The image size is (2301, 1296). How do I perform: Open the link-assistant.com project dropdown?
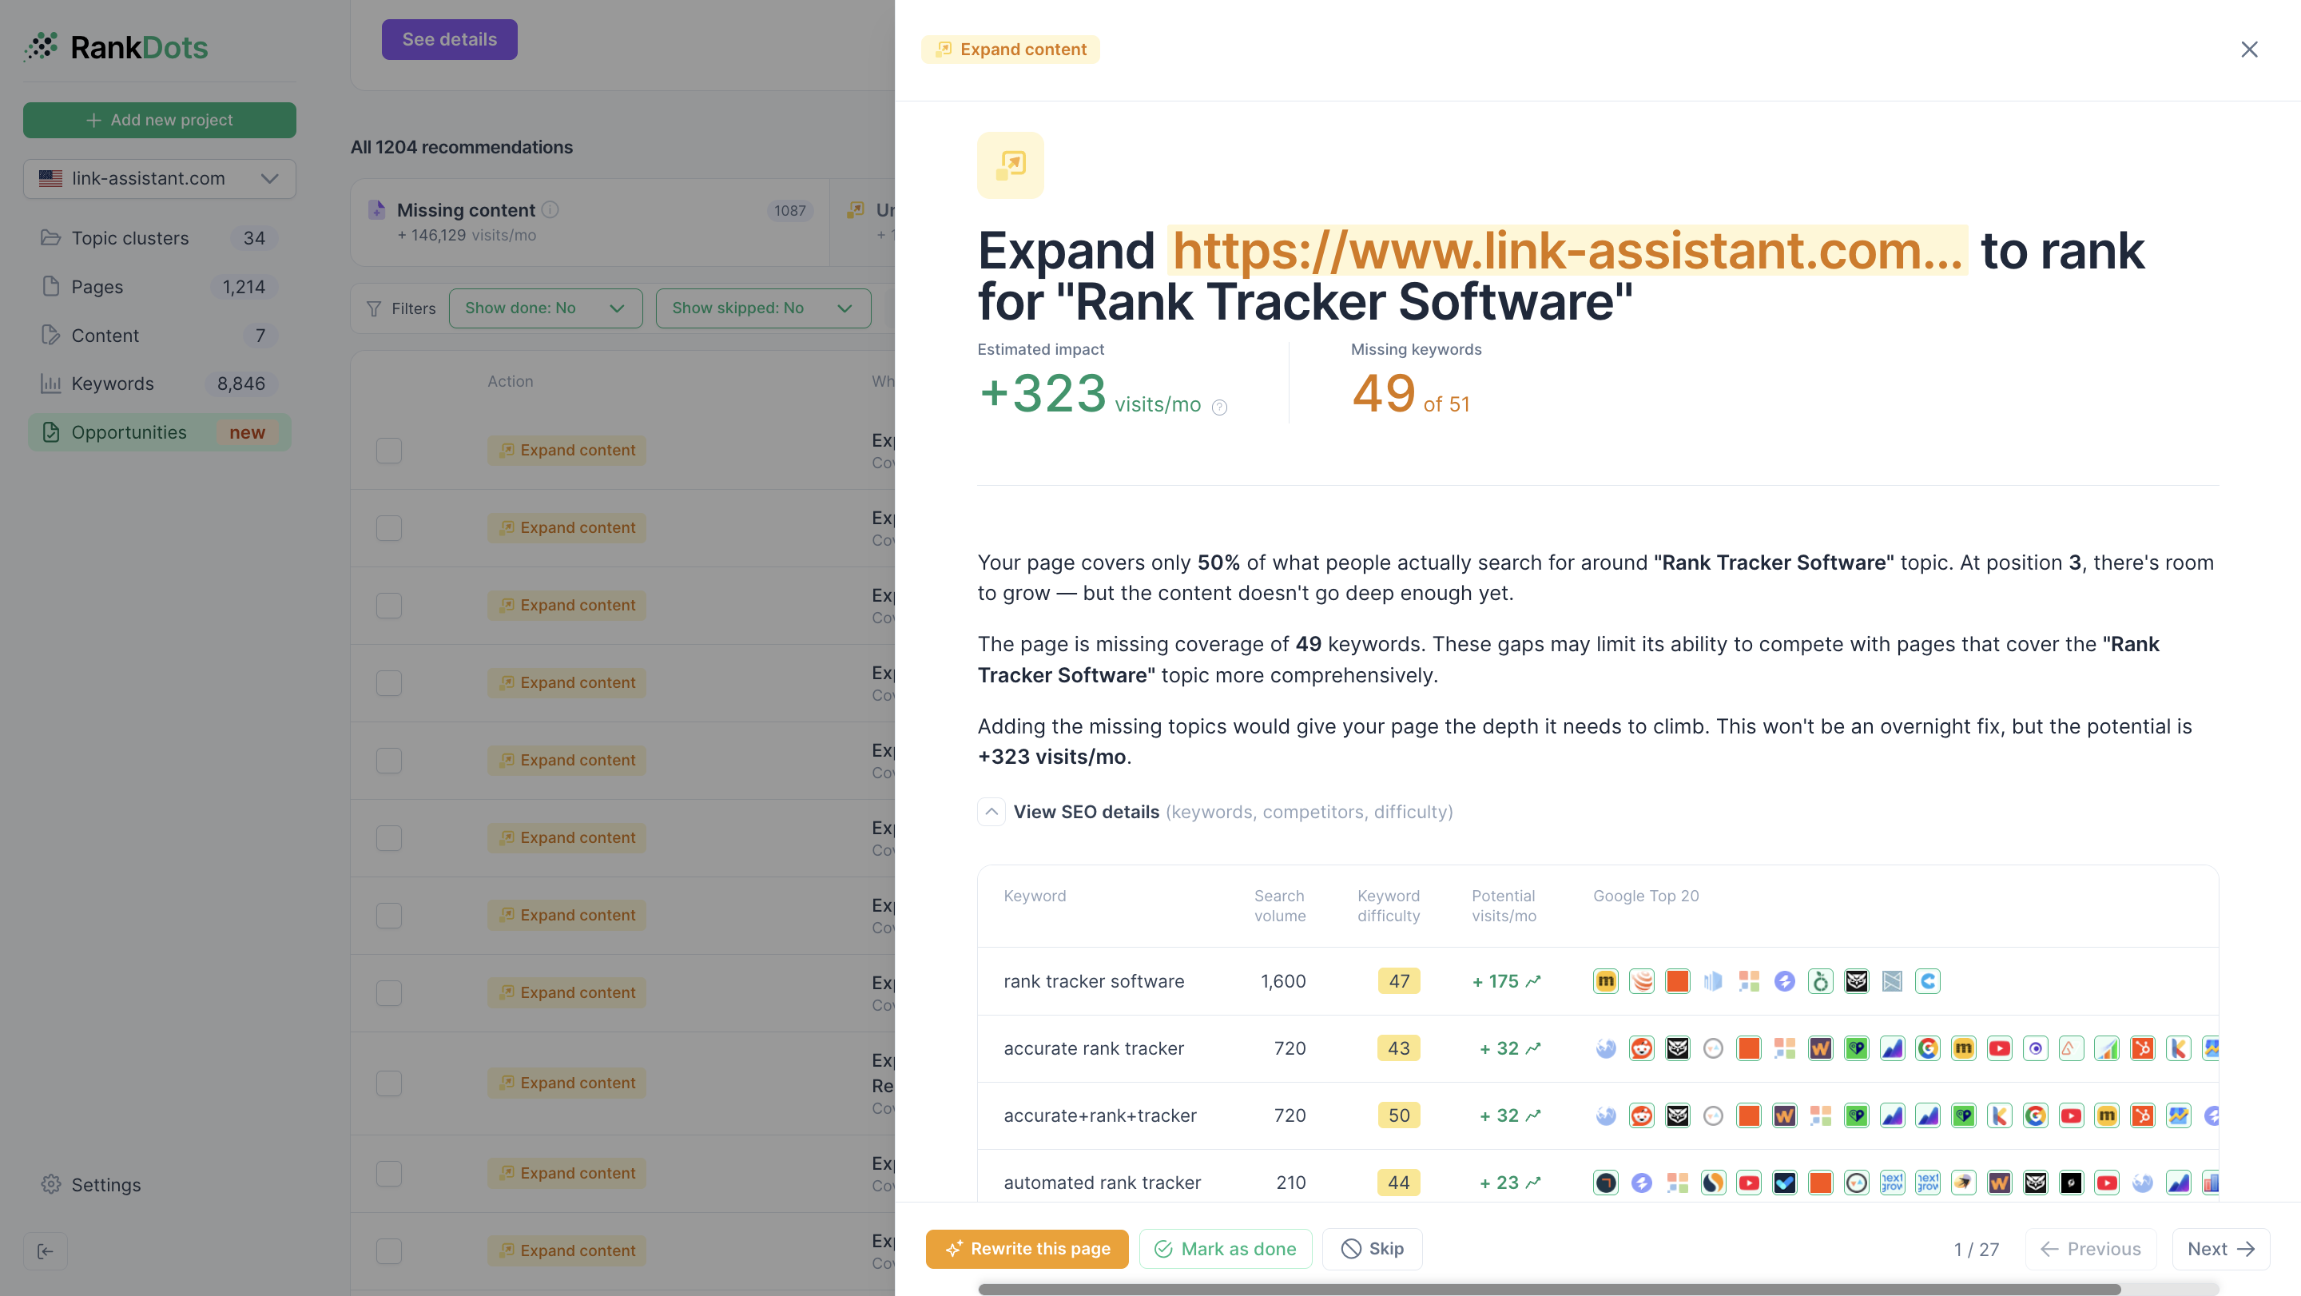tap(159, 179)
